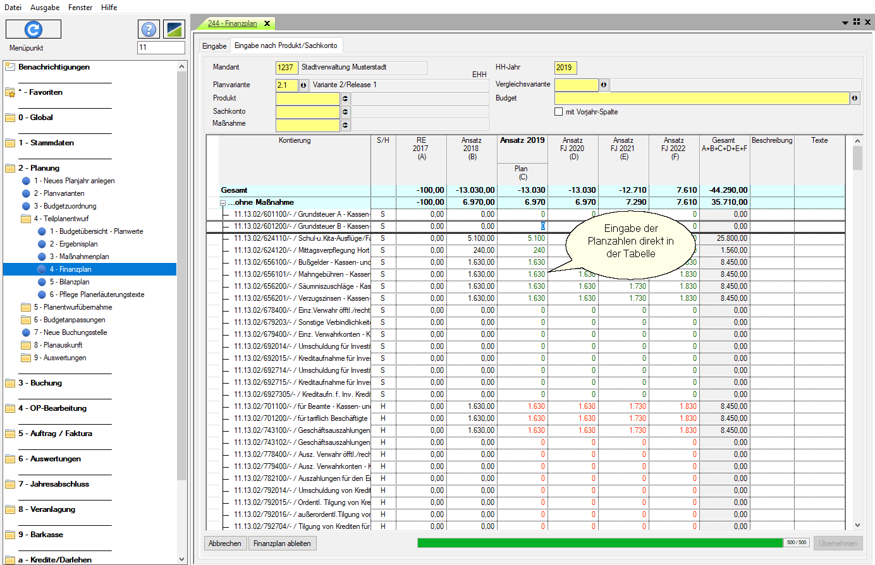The image size is (875, 565).
Task: Click the Benachrichtigungen envelope icon
Action: click(x=10, y=67)
